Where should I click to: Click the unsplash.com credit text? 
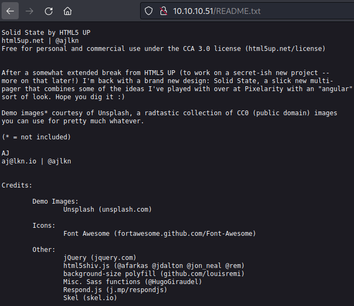tap(125, 210)
